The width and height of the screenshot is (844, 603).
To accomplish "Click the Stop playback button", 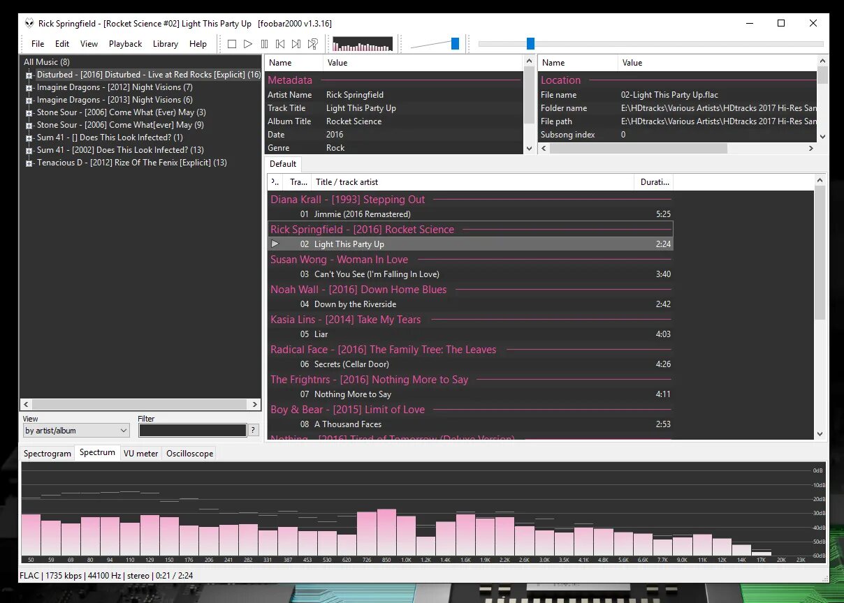I will pos(232,44).
